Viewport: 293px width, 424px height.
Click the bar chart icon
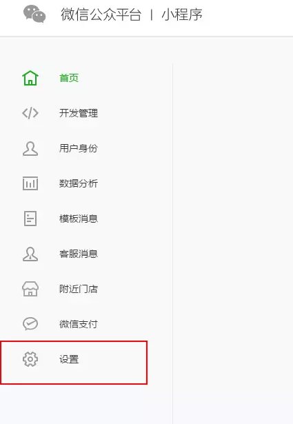(30, 183)
